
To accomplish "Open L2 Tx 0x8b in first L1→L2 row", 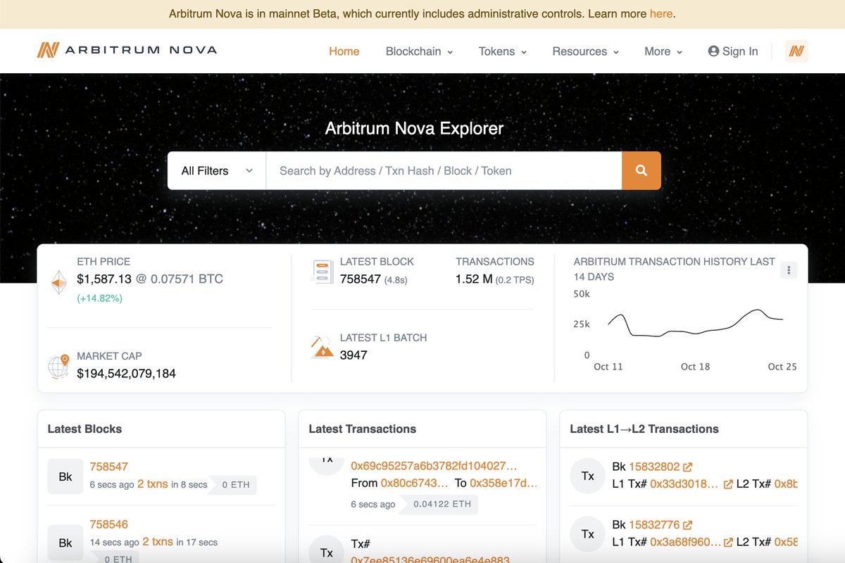I will (786, 484).
